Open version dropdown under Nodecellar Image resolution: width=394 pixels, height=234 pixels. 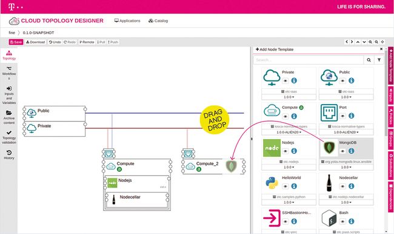click(x=346, y=202)
